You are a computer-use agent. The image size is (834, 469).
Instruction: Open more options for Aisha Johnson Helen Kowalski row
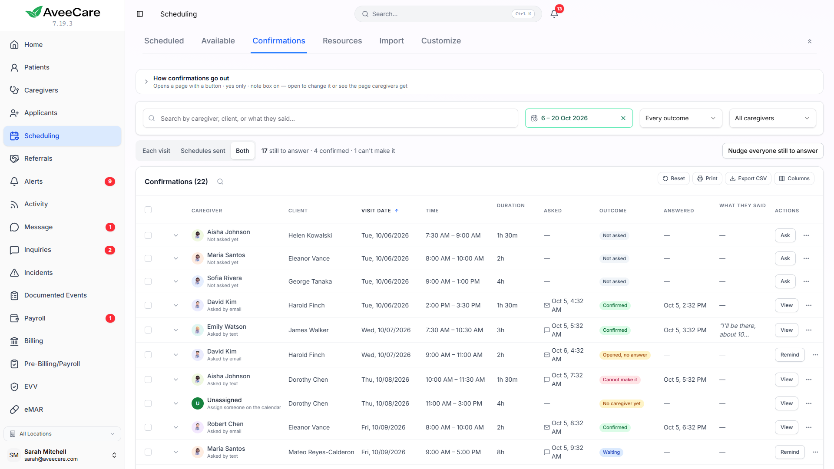click(x=806, y=235)
